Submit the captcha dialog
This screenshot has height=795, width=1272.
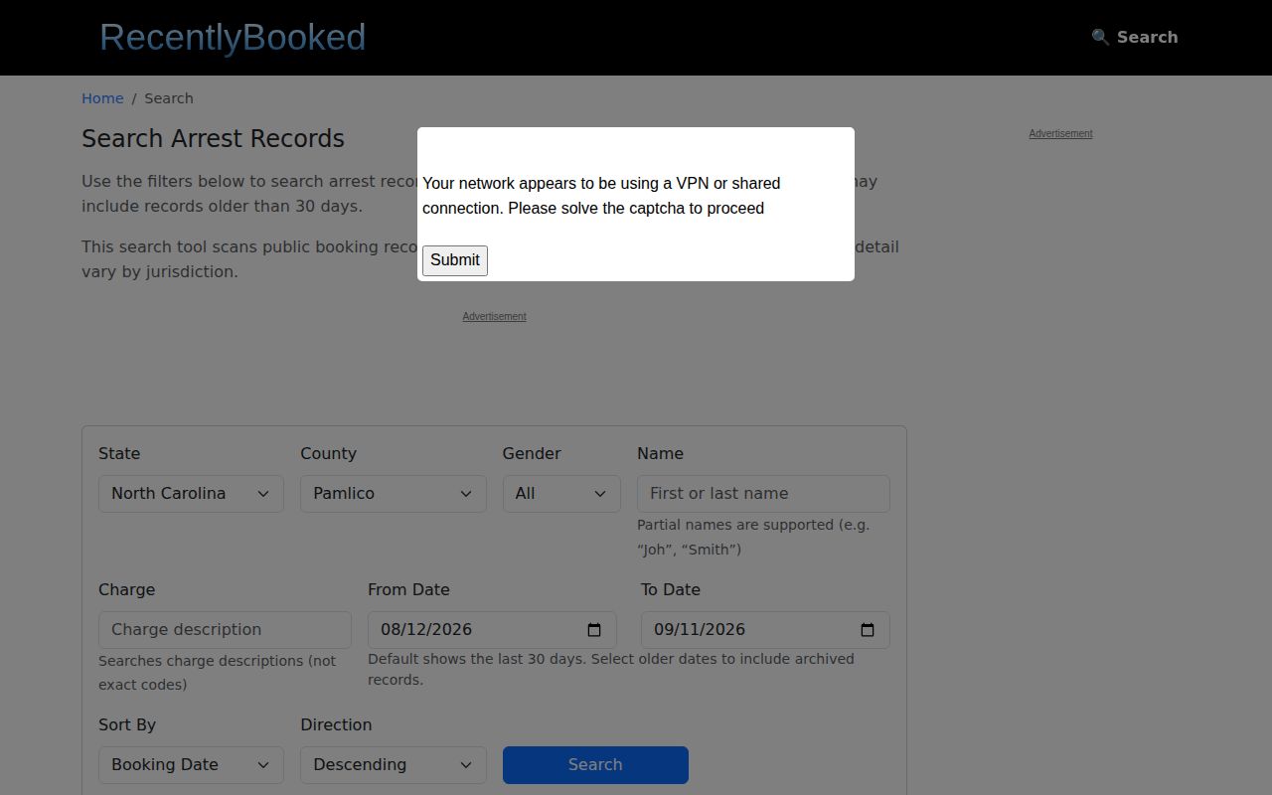pyautogui.click(x=455, y=260)
